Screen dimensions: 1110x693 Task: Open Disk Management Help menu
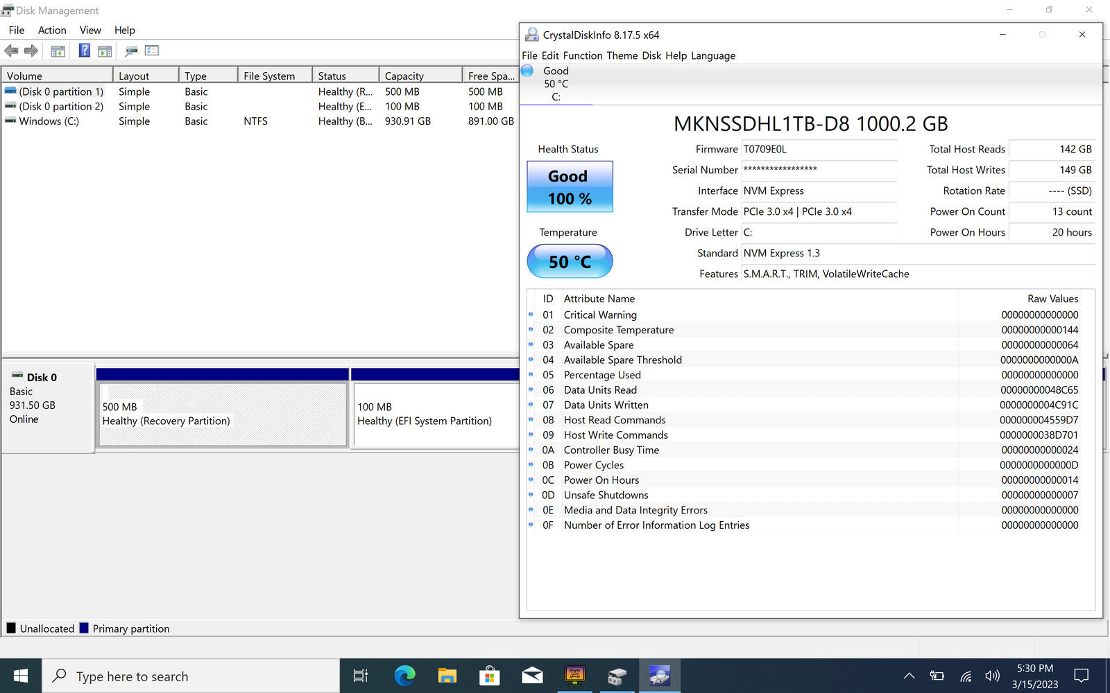coord(125,30)
